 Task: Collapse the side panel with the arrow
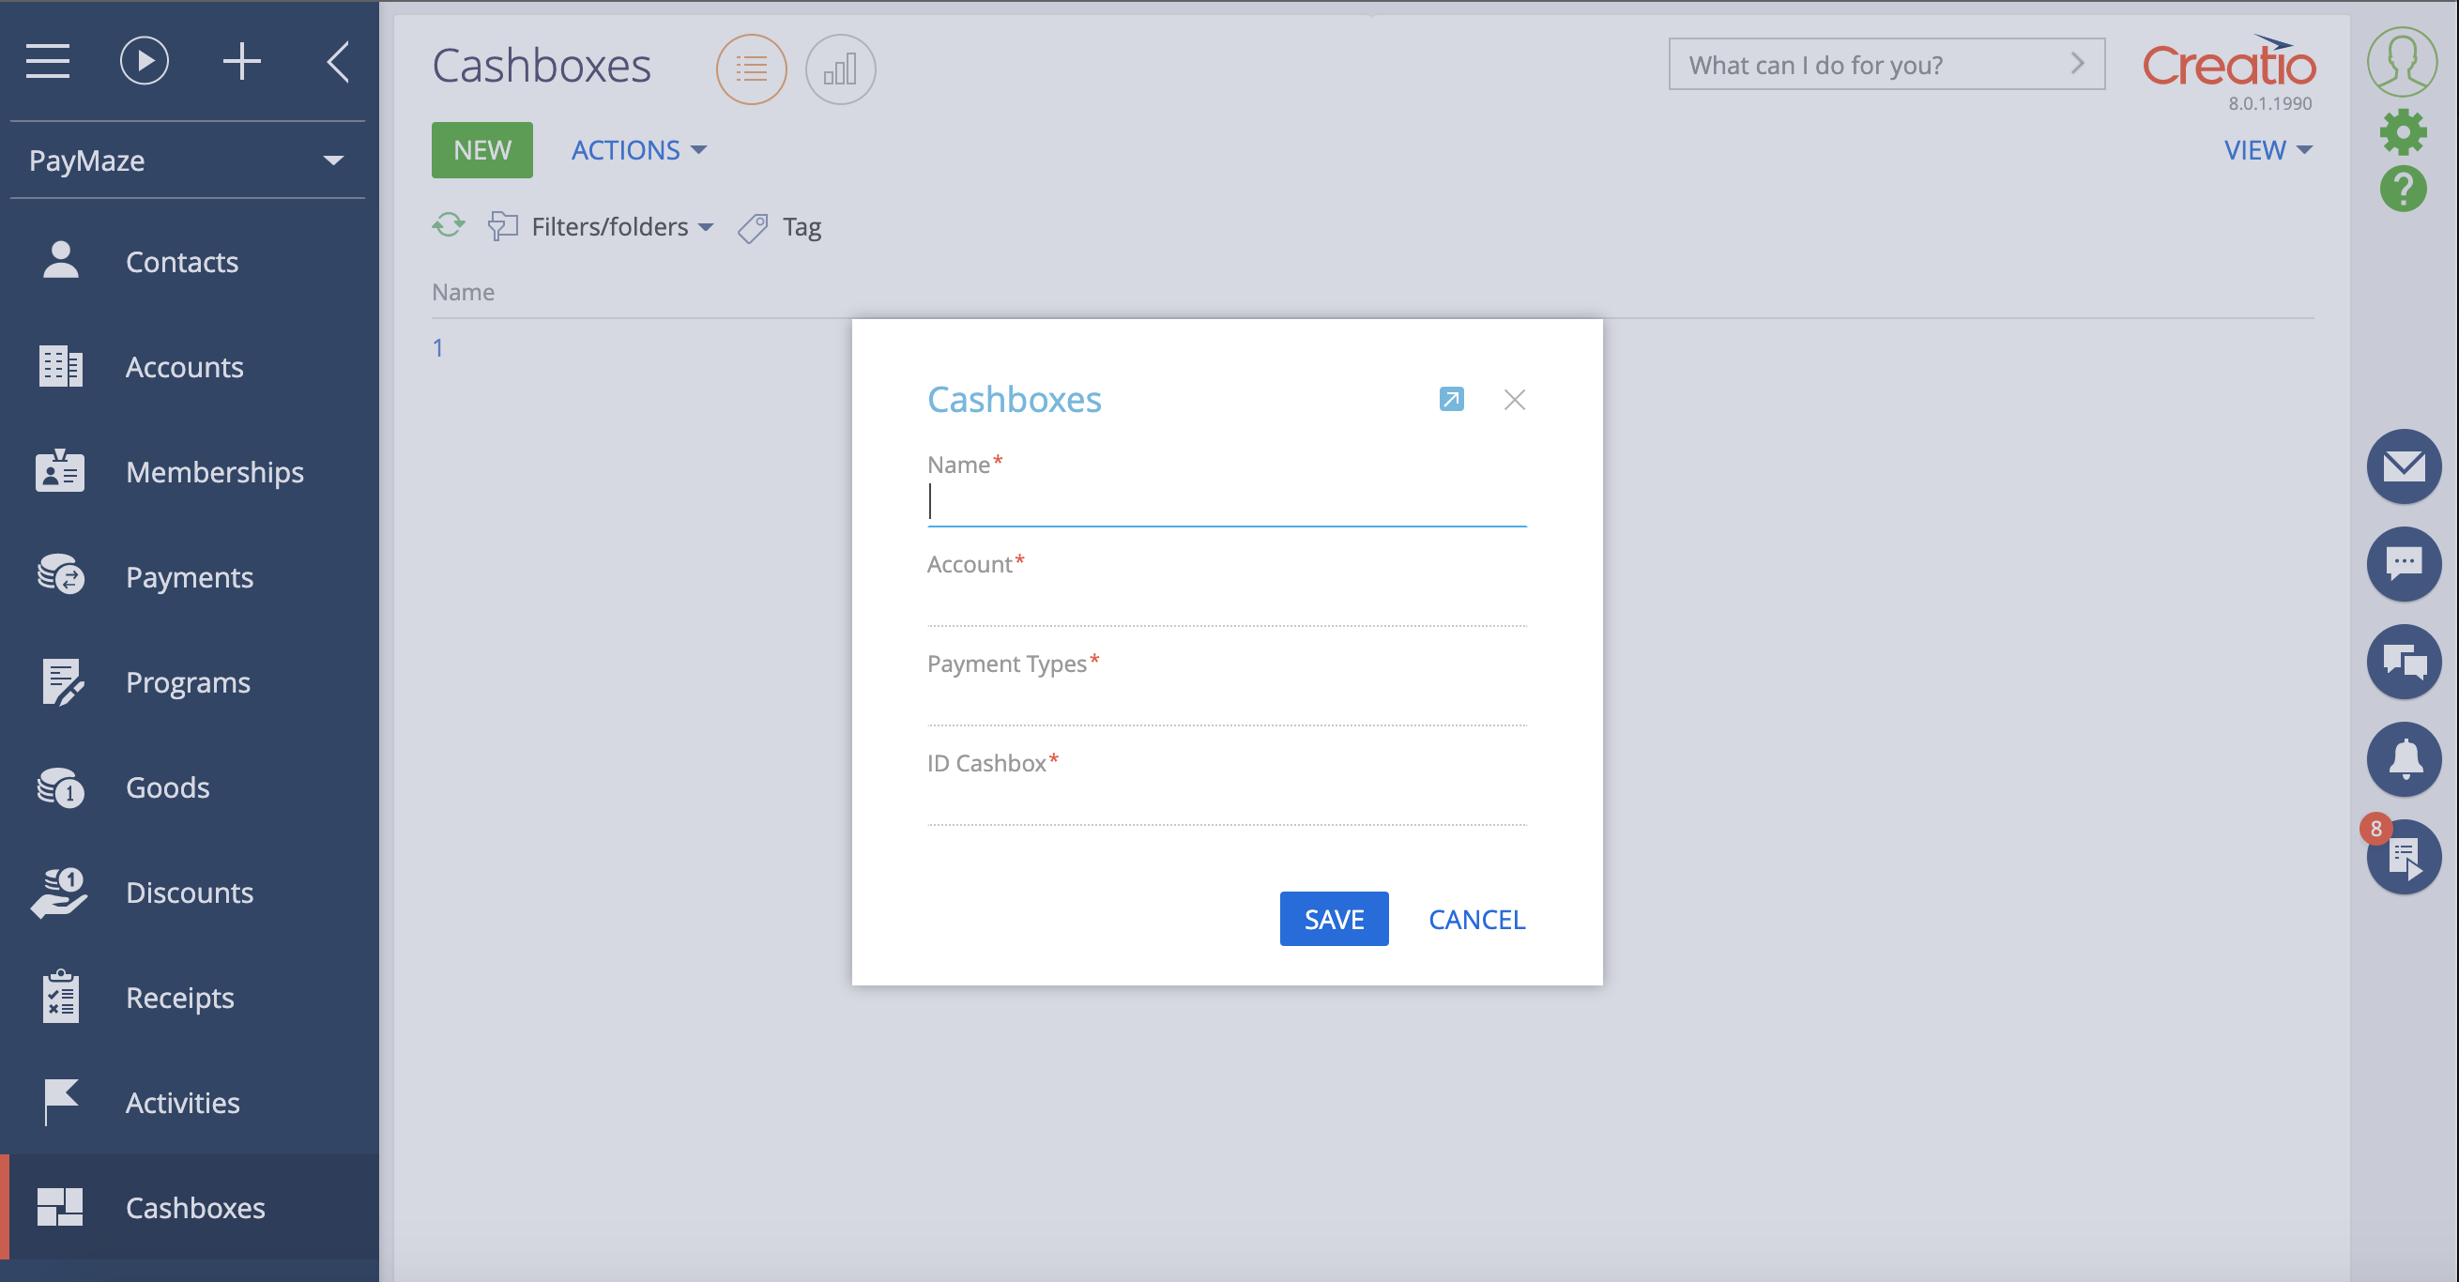point(338,62)
